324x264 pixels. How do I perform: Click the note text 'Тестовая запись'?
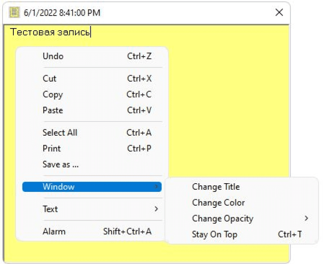pyautogui.click(x=50, y=32)
